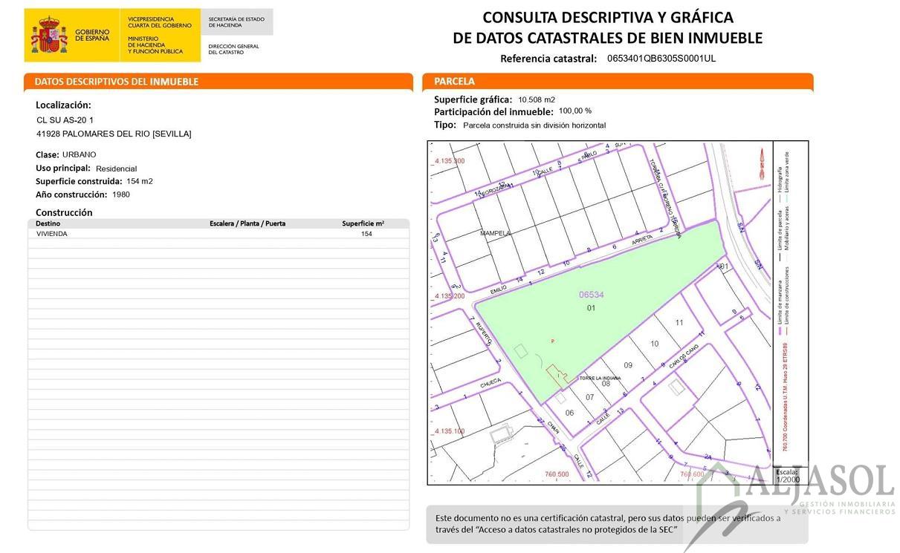Click the 'Superficie construida:' label
The height and width of the screenshot is (553, 900).
pyautogui.click(x=79, y=181)
